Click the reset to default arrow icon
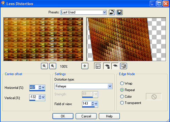Viewport: 170px width, 122px height. pyautogui.click(x=112, y=12)
